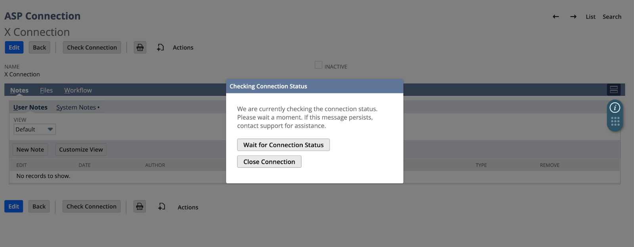Switch to the Workflow tab
The width and height of the screenshot is (634, 247).
(x=78, y=90)
